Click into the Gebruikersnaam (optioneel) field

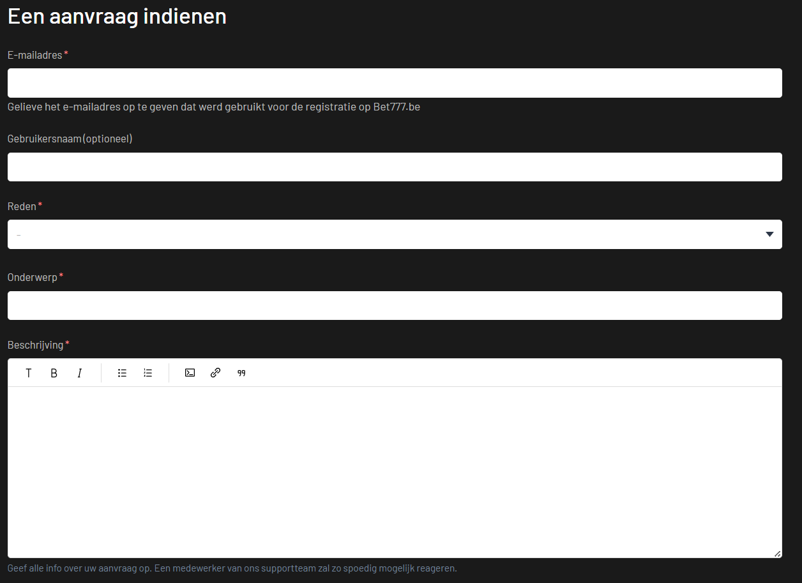(395, 167)
